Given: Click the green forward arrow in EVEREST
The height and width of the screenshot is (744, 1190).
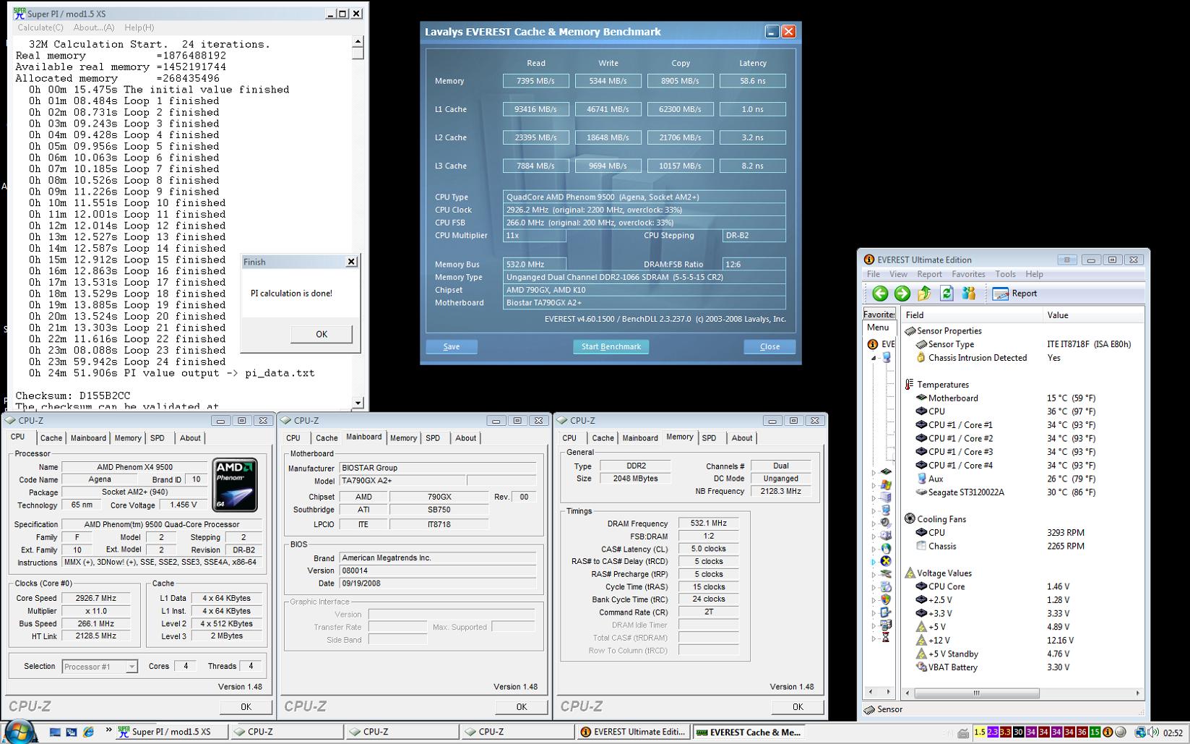Looking at the screenshot, I should point(902,294).
